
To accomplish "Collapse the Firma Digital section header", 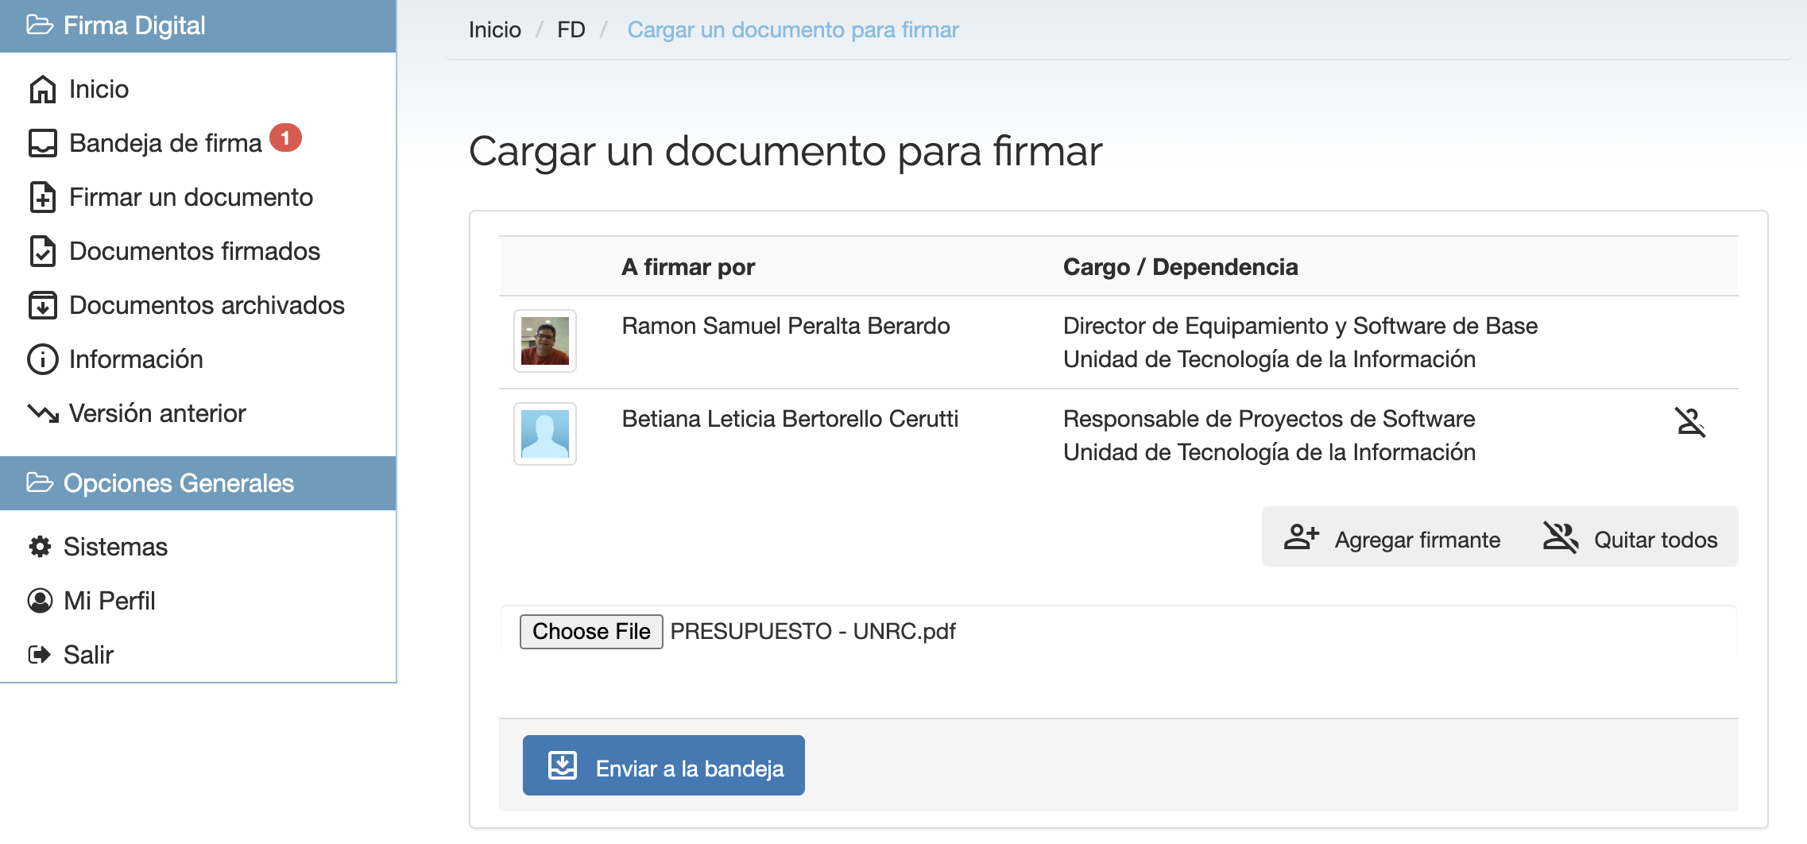I will pyautogui.click(x=136, y=25).
